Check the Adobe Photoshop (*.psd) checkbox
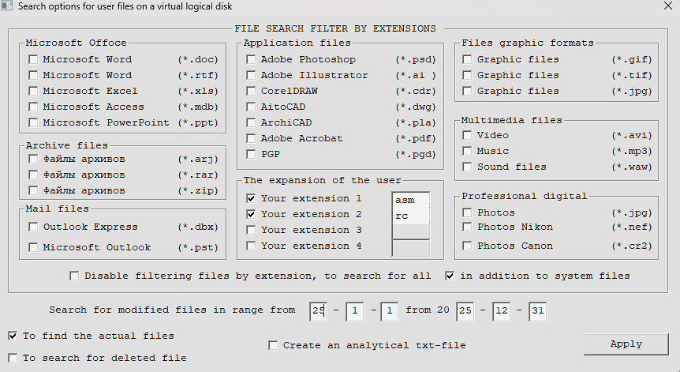This screenshot has height=372, width=680. click(x=251, y=59)
